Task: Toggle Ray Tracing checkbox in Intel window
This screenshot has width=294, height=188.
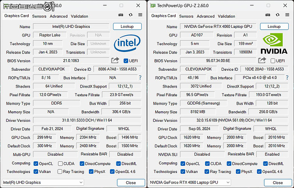Action: point(60,171)
